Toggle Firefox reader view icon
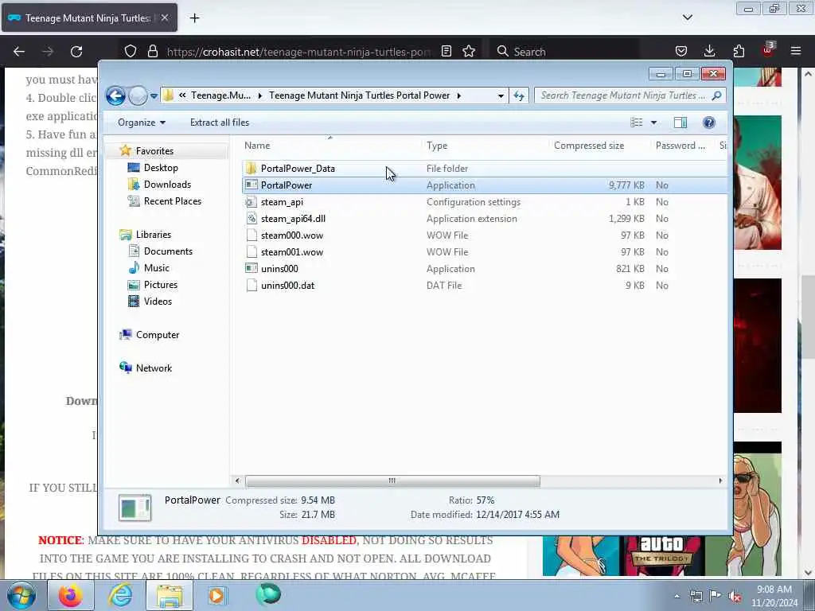 pyautogui.click(x=446, y=52)
